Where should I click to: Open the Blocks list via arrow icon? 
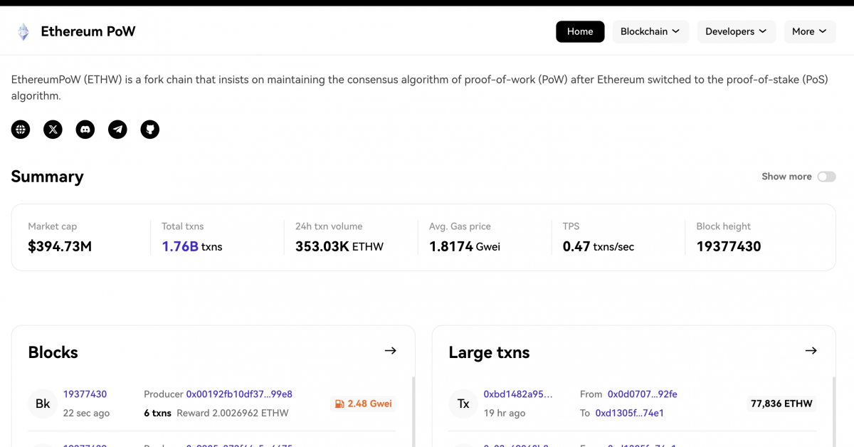click(x=390, y=350)
